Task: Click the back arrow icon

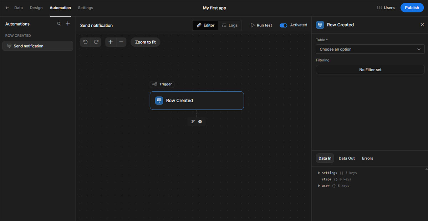Action: tap(7, 8)
